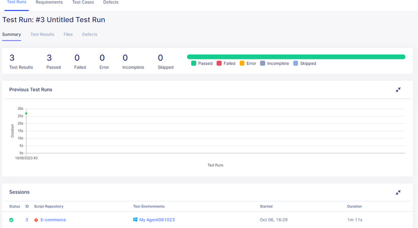Click the 1m 11s duration value
The height and width of the screenshot is (228, 418).
pos(355,220)
